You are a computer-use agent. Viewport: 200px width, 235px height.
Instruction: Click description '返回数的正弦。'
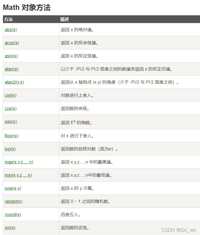pos(75,228)
